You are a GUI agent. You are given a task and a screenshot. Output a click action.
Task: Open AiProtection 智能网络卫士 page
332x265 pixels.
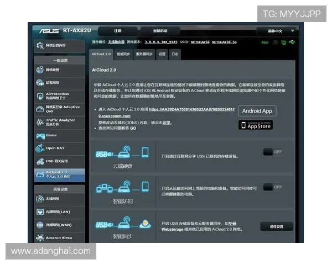click(60, 96)
